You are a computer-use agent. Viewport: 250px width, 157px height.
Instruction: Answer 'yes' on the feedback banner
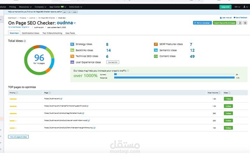(x=65, y=12)
